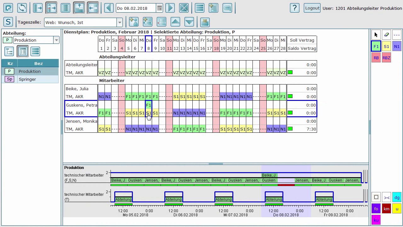Pick the RB swatch in palette
This screenshot has width=403, height=227.
click(376, 58)
